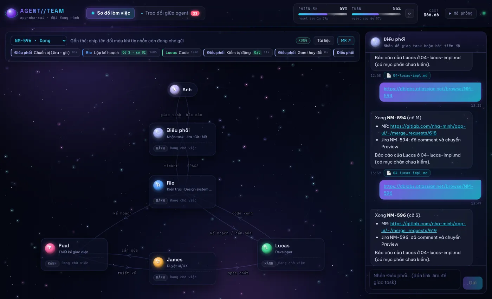The image size is (492, 299).
Task: Click the TUẦN usage progress bar
Action: [x=376, y=14]
